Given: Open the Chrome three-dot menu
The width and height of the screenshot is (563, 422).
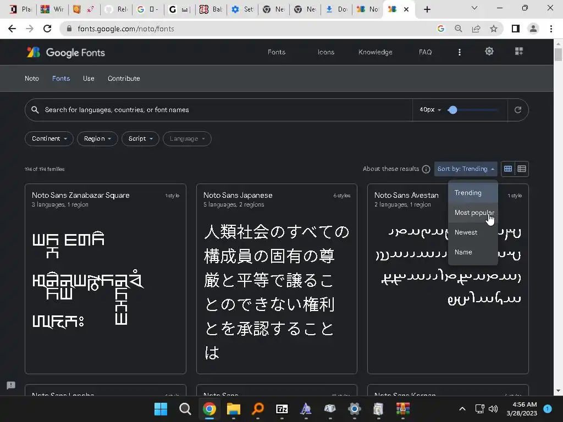Looking at the screenshot, I should pos(551,29).
